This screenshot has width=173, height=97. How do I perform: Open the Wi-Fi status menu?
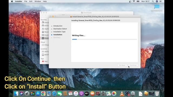(134, 1)
